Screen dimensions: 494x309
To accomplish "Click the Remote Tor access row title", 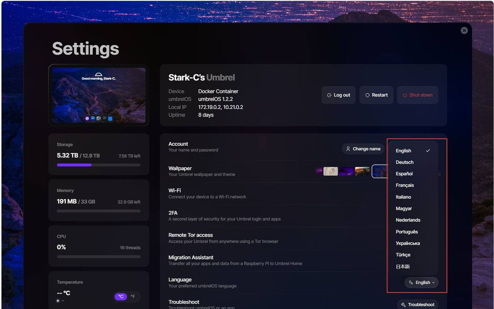I will pos(191,235).
